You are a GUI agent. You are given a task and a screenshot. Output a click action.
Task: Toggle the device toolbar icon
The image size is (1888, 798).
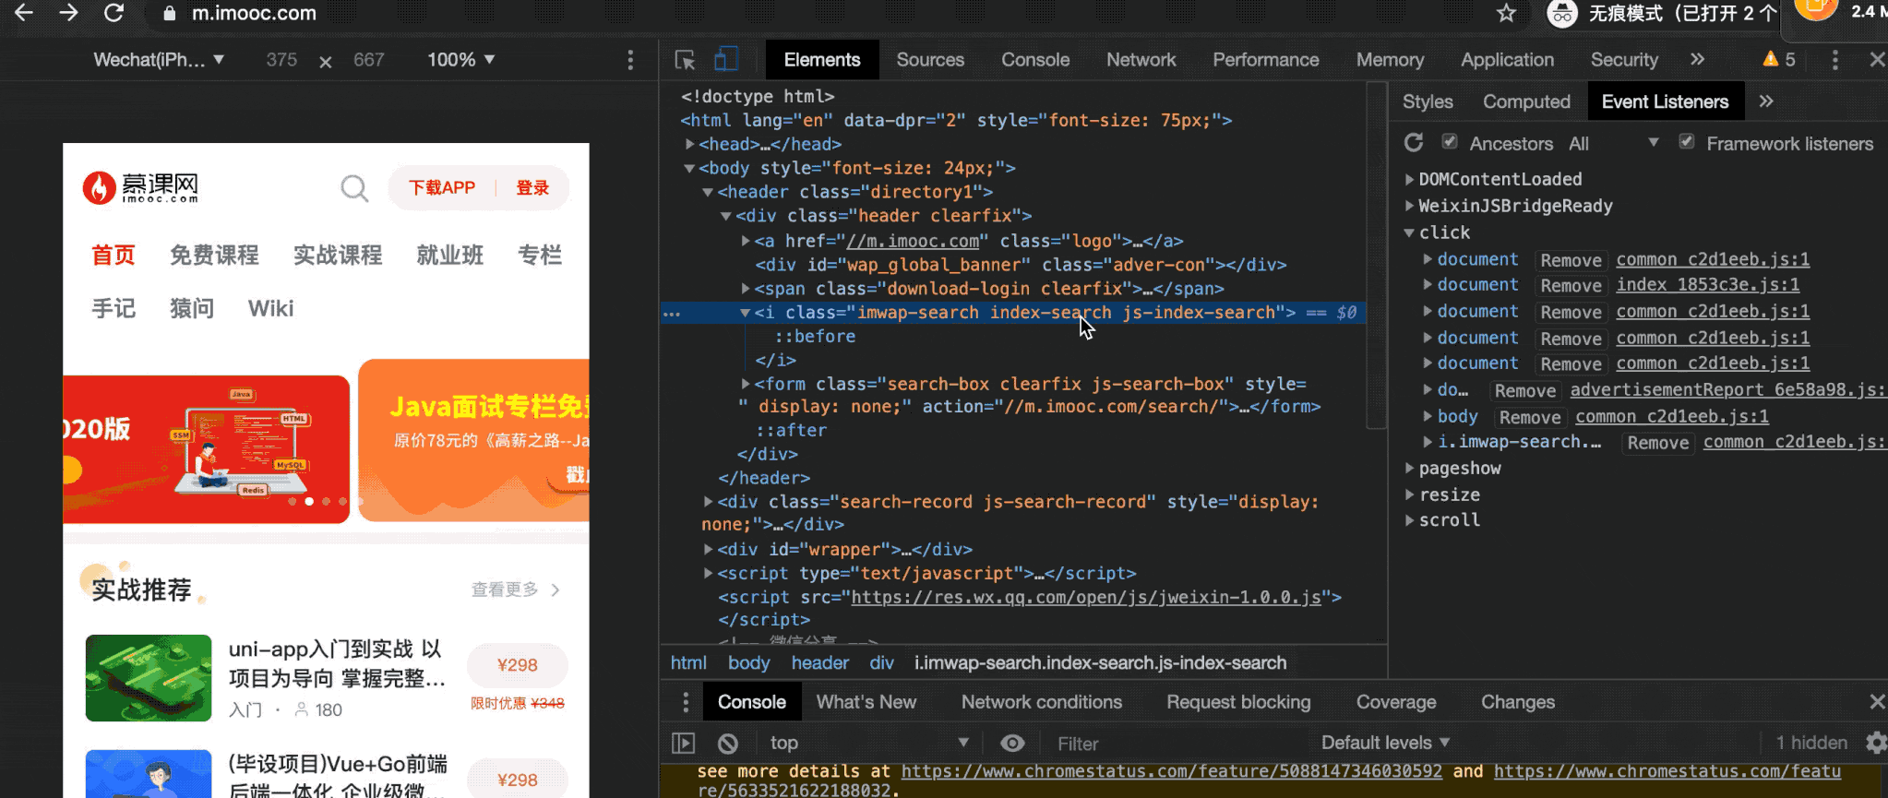[726, 60]
